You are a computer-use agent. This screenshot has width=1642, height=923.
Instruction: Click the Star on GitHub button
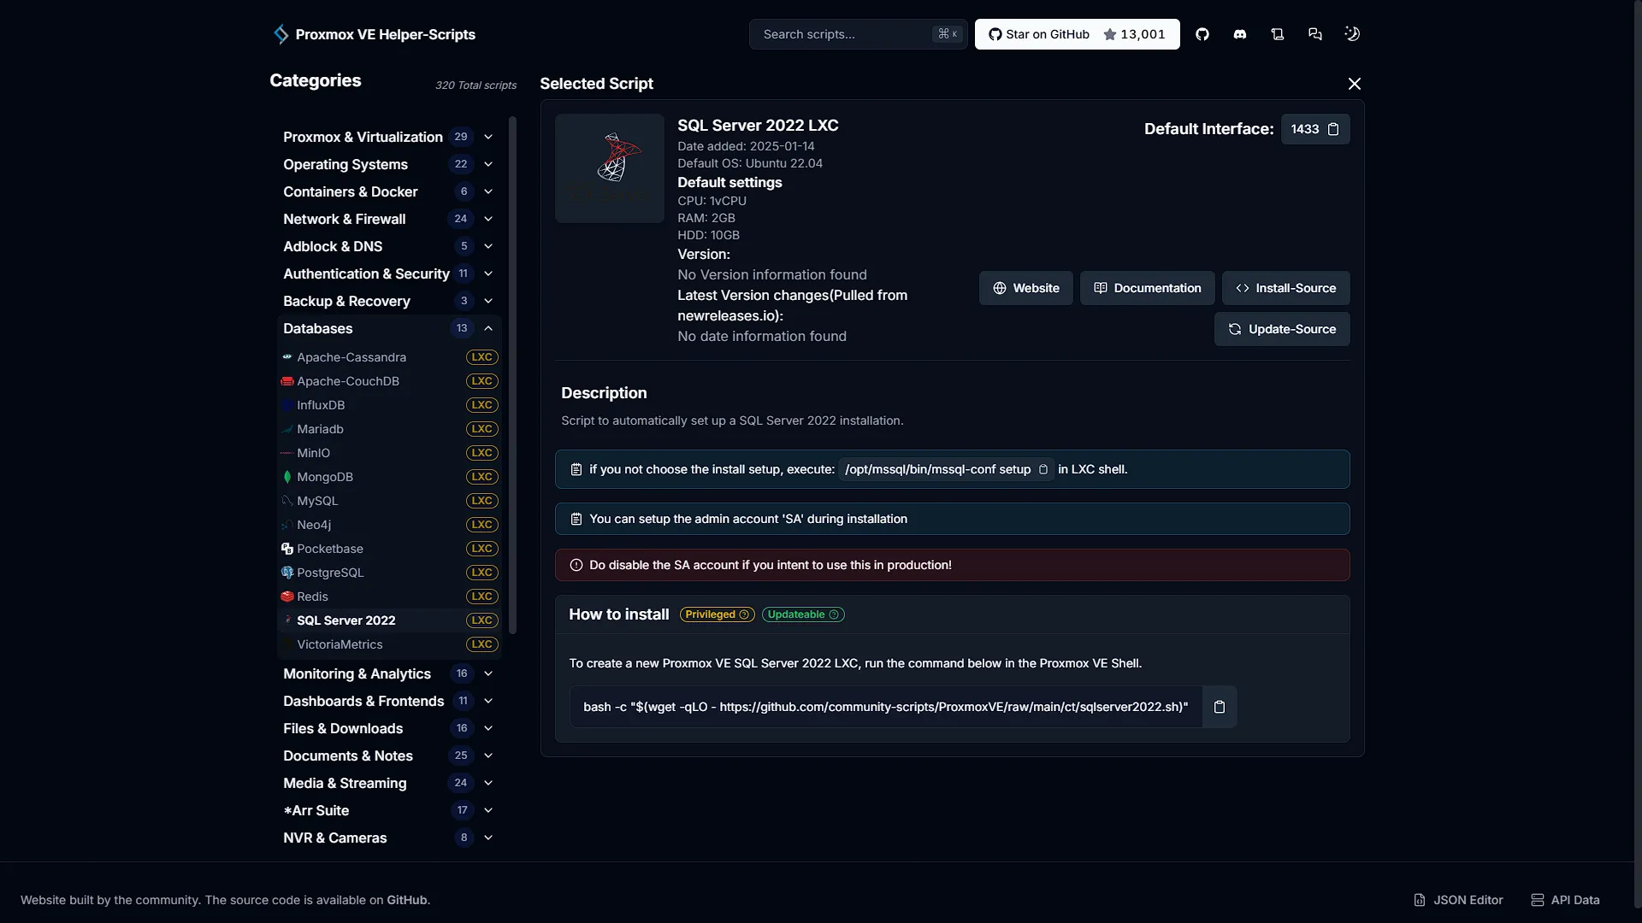[1078, 34]
